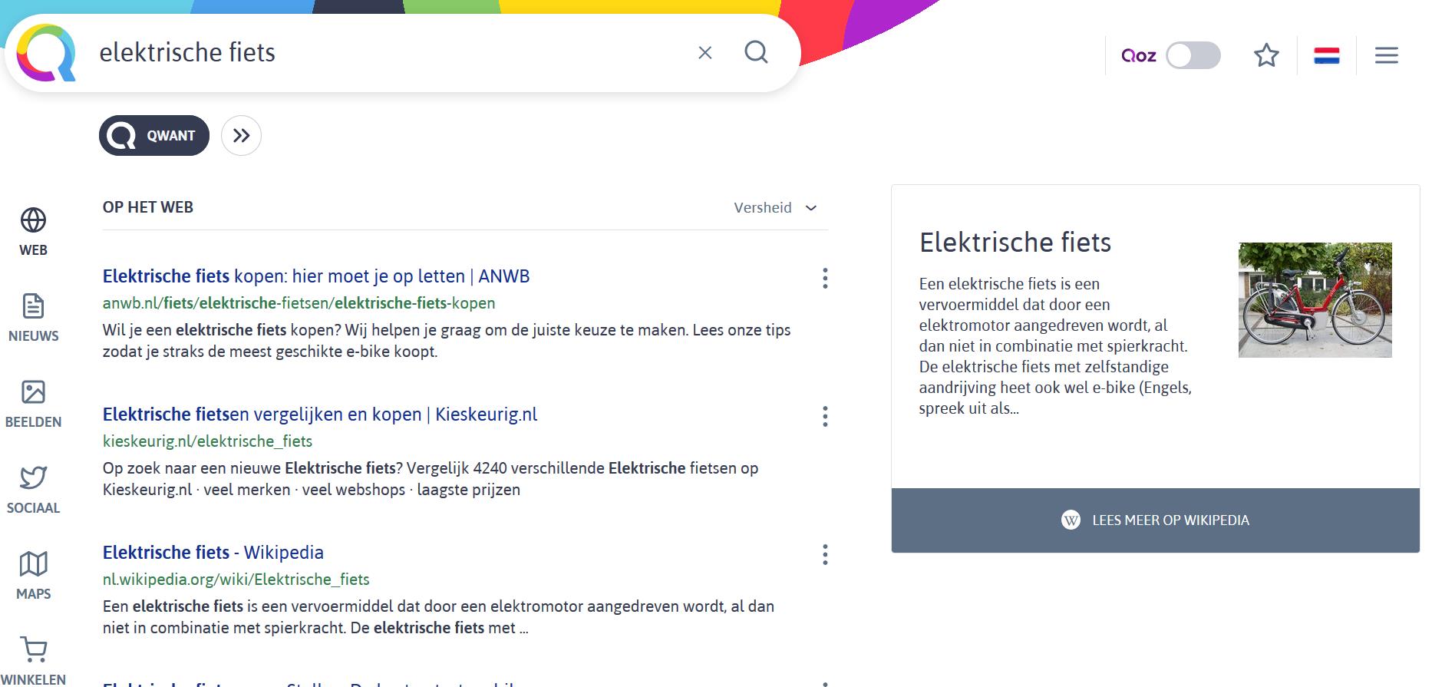Screen dimensions: 1432x687
Task: Open language selection via Dutch flag
Action: (1327, 55)
